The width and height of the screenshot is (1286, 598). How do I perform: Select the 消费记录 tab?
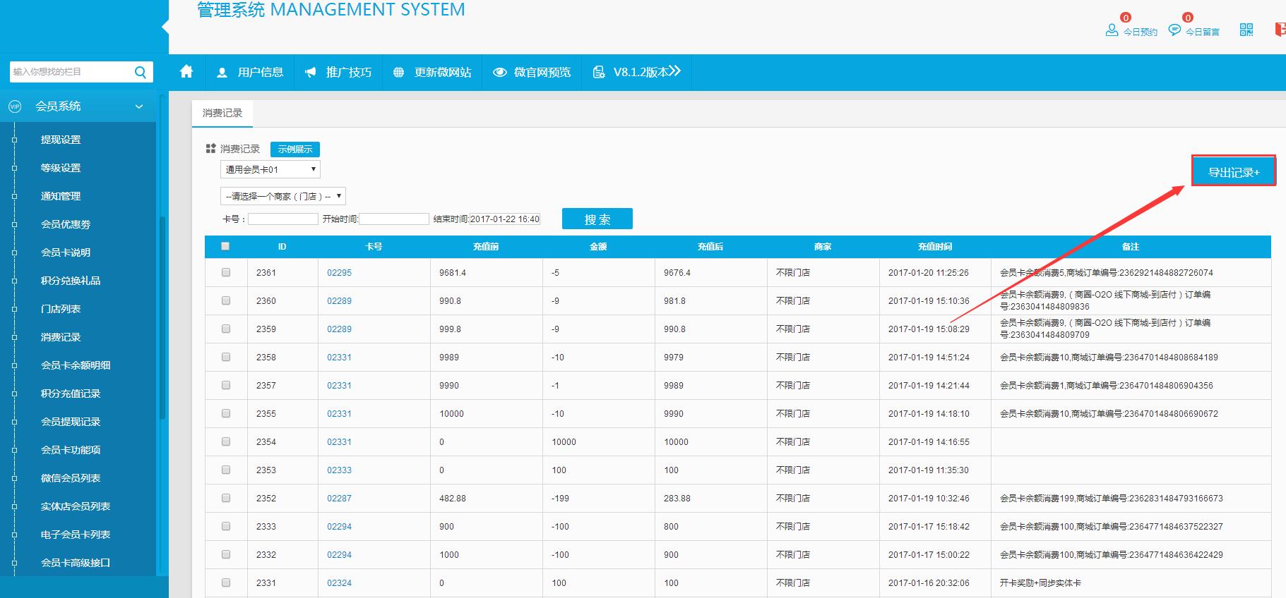[222, 113]
